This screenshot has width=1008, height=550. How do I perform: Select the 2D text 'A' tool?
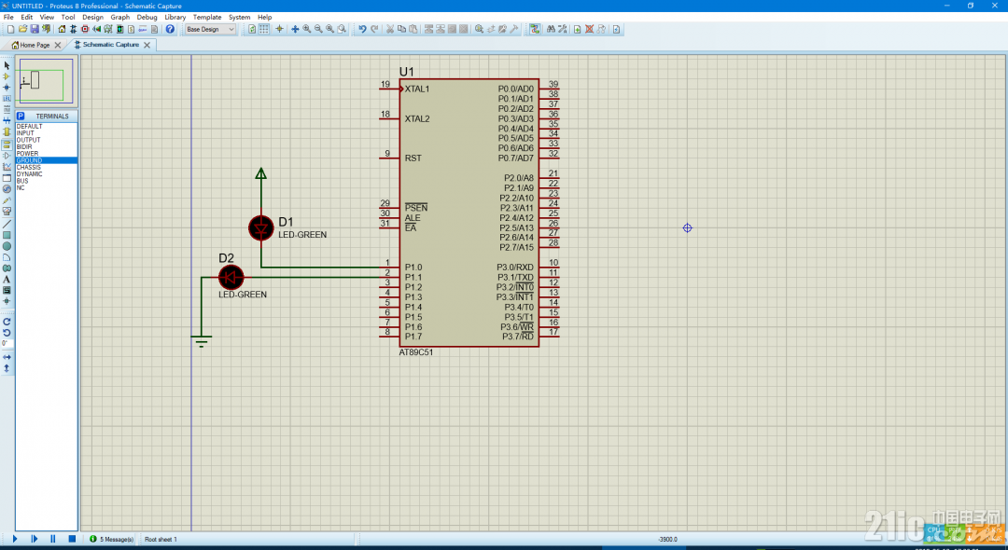pos(7,279)
